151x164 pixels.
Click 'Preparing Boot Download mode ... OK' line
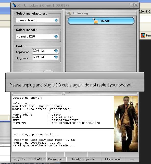coord(44,140)
